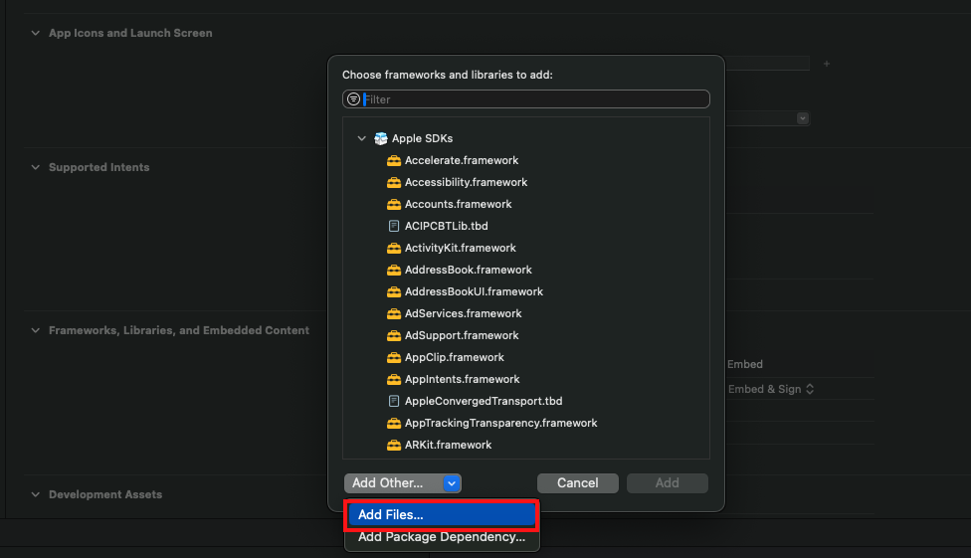Collapse the Supported Intents section

tap(36, 167)
